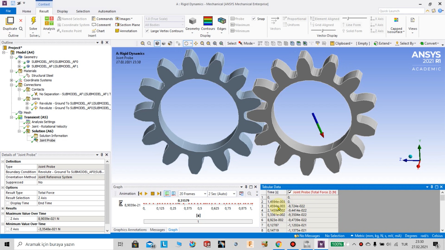Open the Images dropdown
The image size is (445, 250).
tap(124, 19)
